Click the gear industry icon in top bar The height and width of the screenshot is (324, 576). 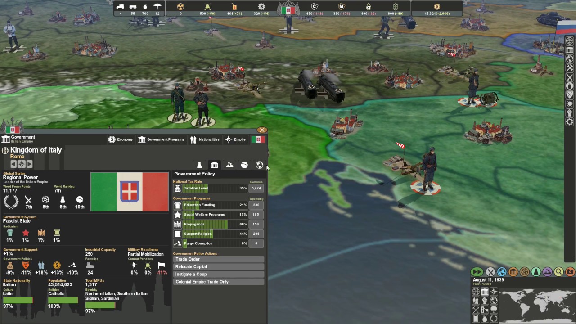(261, 7)
